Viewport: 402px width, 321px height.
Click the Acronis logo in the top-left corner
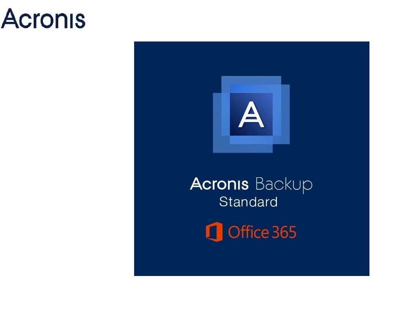[x=43, y=19]
